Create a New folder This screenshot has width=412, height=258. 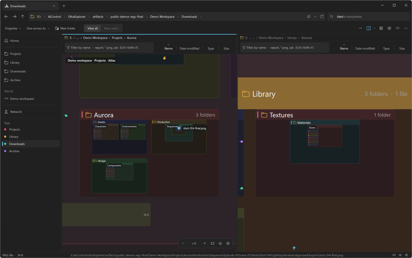tap(65, 28)
